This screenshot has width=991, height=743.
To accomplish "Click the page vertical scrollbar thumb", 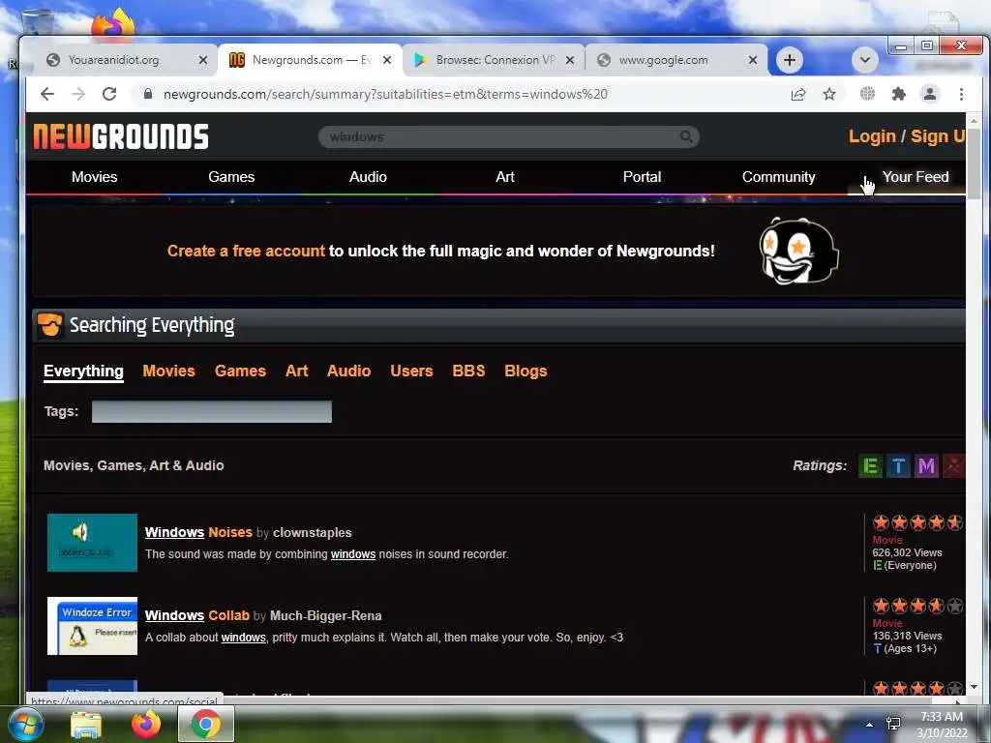I will [974, 163].
